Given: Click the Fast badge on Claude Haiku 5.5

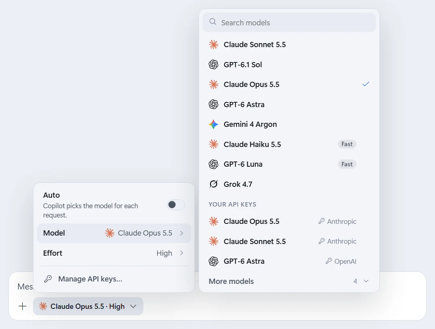Looking at the screenshot, I should point(347,144).
